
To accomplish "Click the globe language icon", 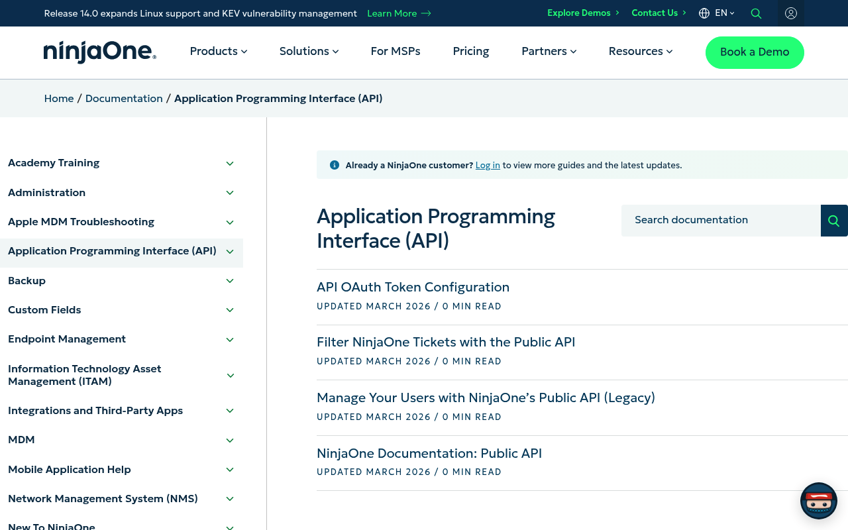I will pos(704,13).
